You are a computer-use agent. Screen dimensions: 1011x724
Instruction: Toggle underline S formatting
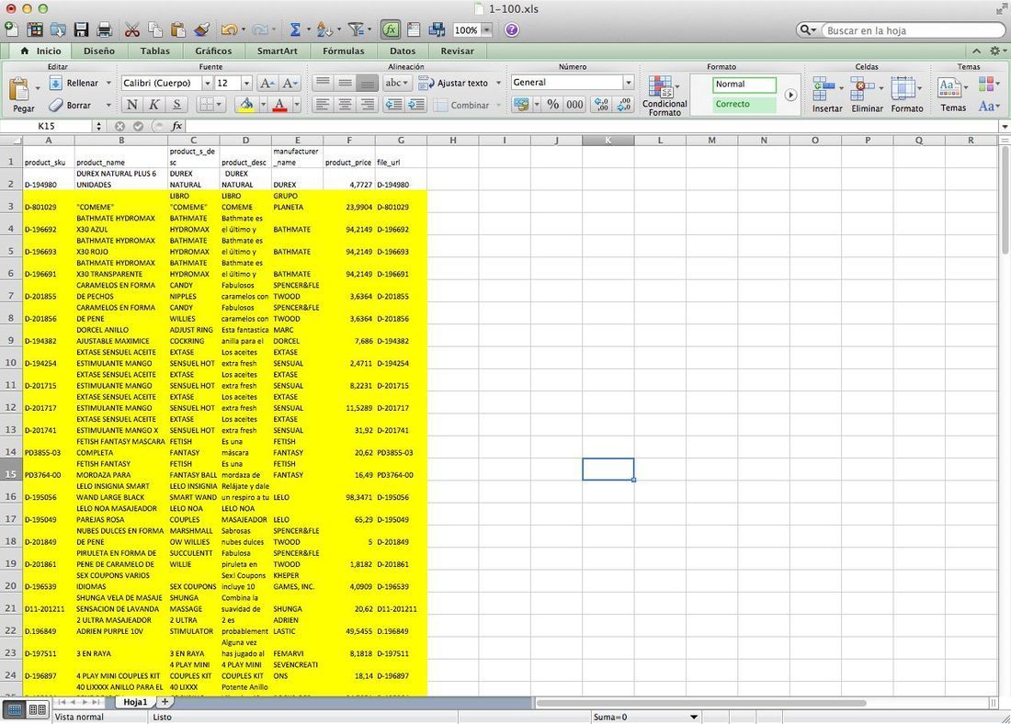[x=176, y=105]
